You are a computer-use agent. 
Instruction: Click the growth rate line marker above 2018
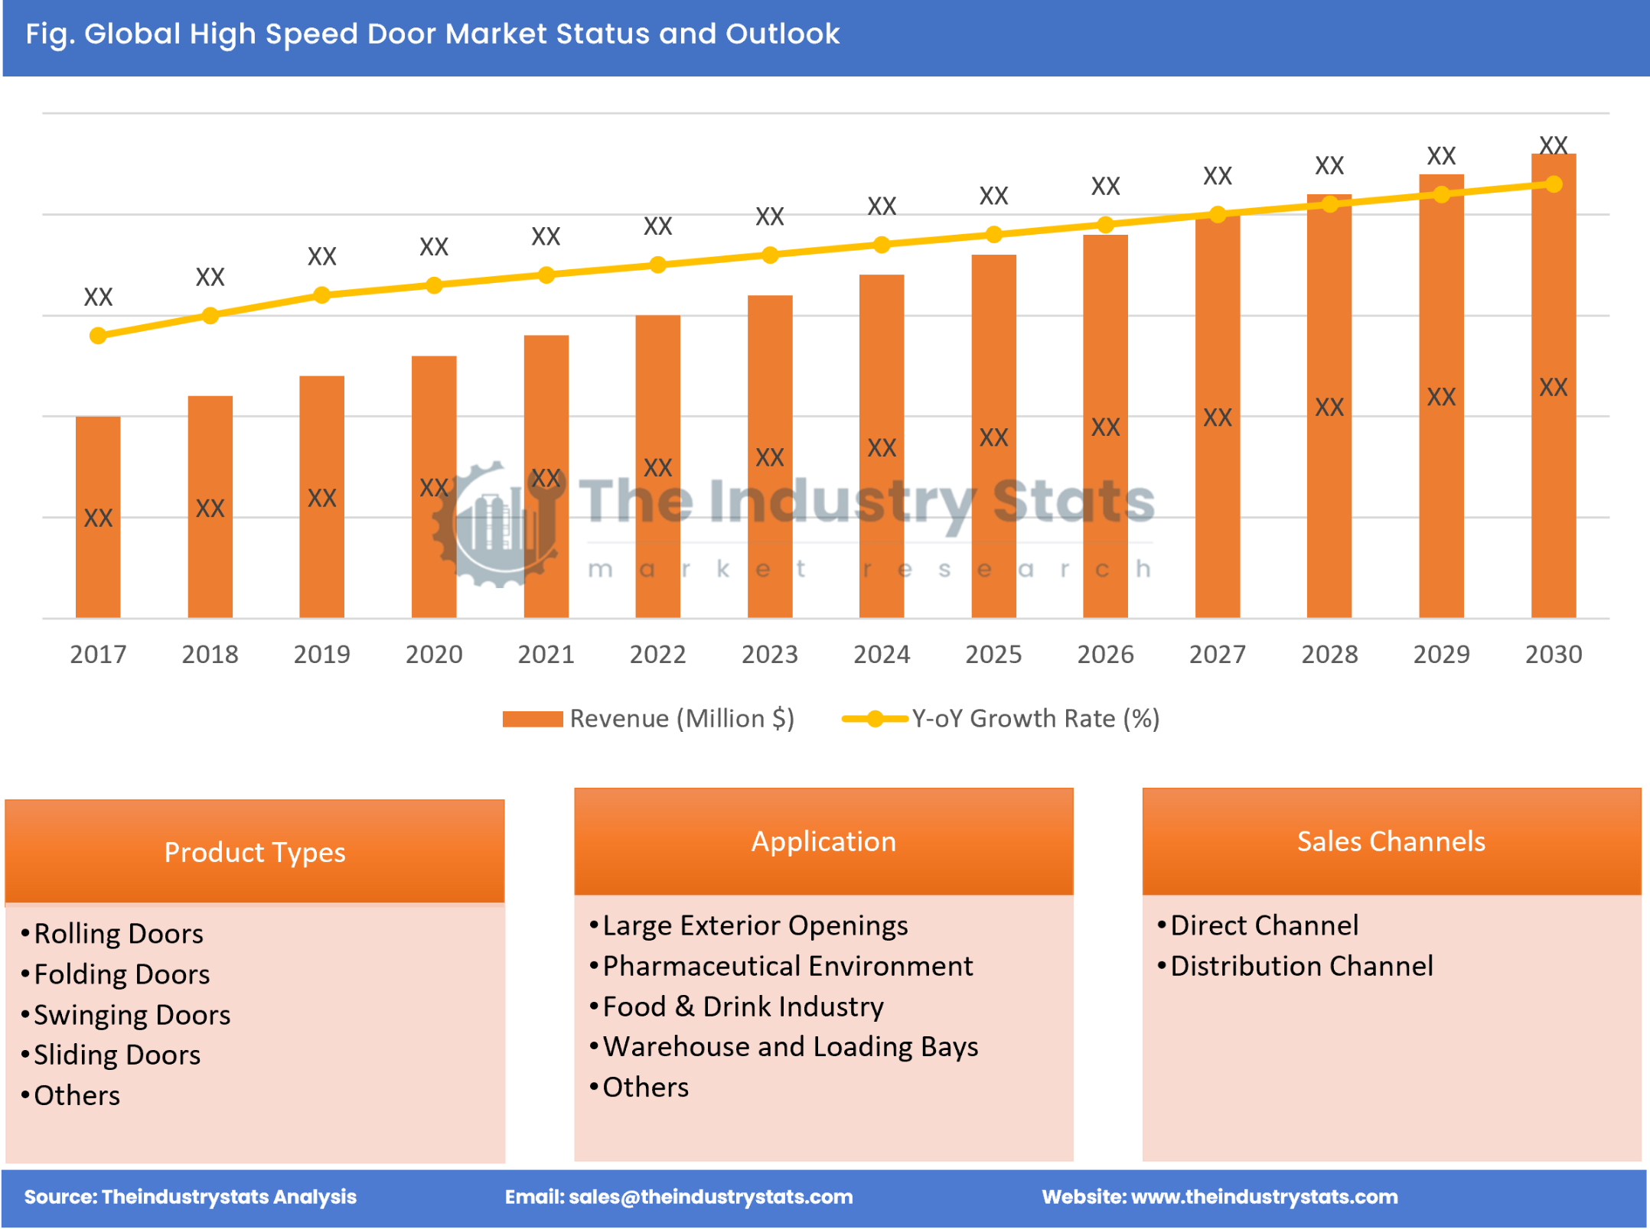tap(210, 315)
